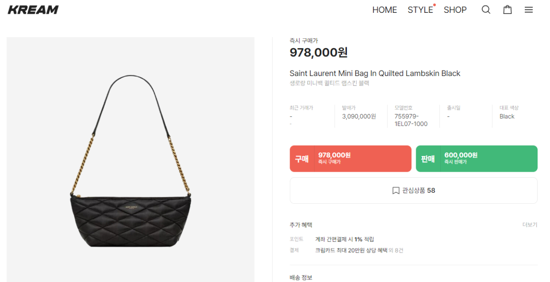Open the SHOP menu item
Viewport: 550px width, 282px height.
(x=455, y=10)
